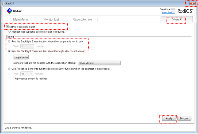Open the Presence Sensor wait 10 minutes dropdown

(x=27, y=74)
